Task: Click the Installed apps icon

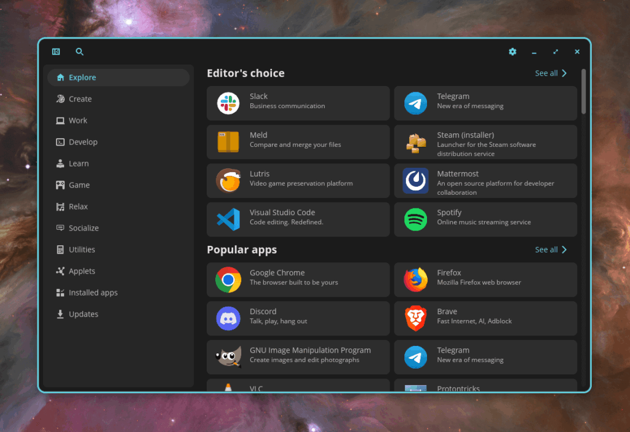Action: (60, 293)
